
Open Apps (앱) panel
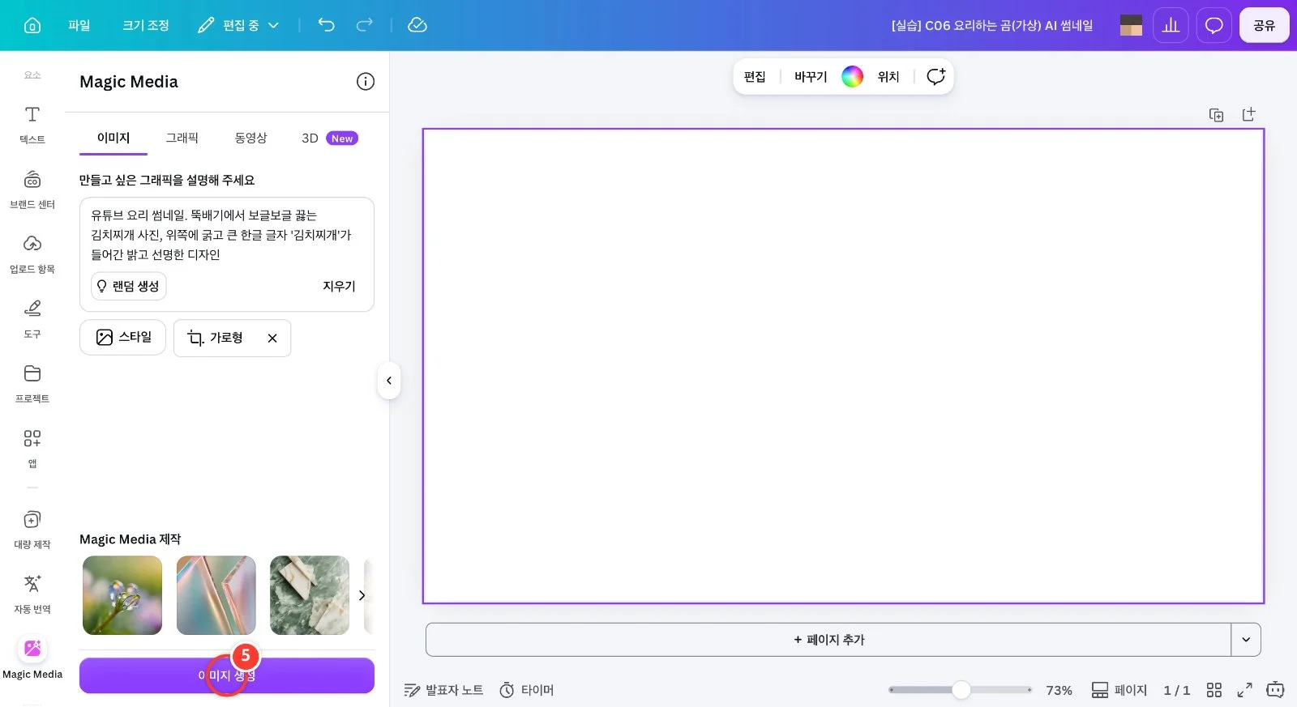point(32,448)
